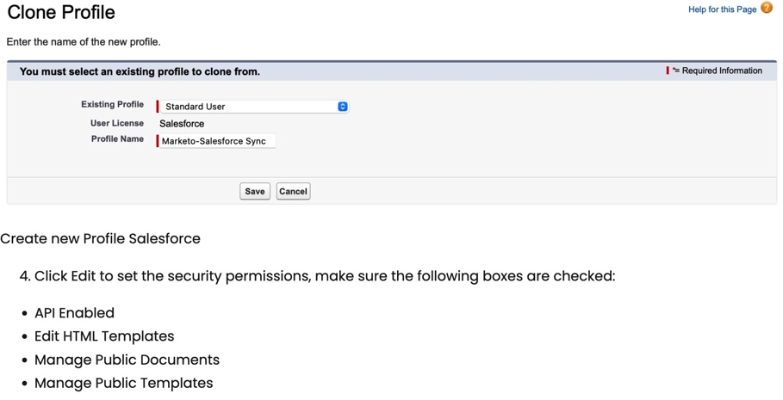Click the Clone Profile page heading

pos(61,12)
